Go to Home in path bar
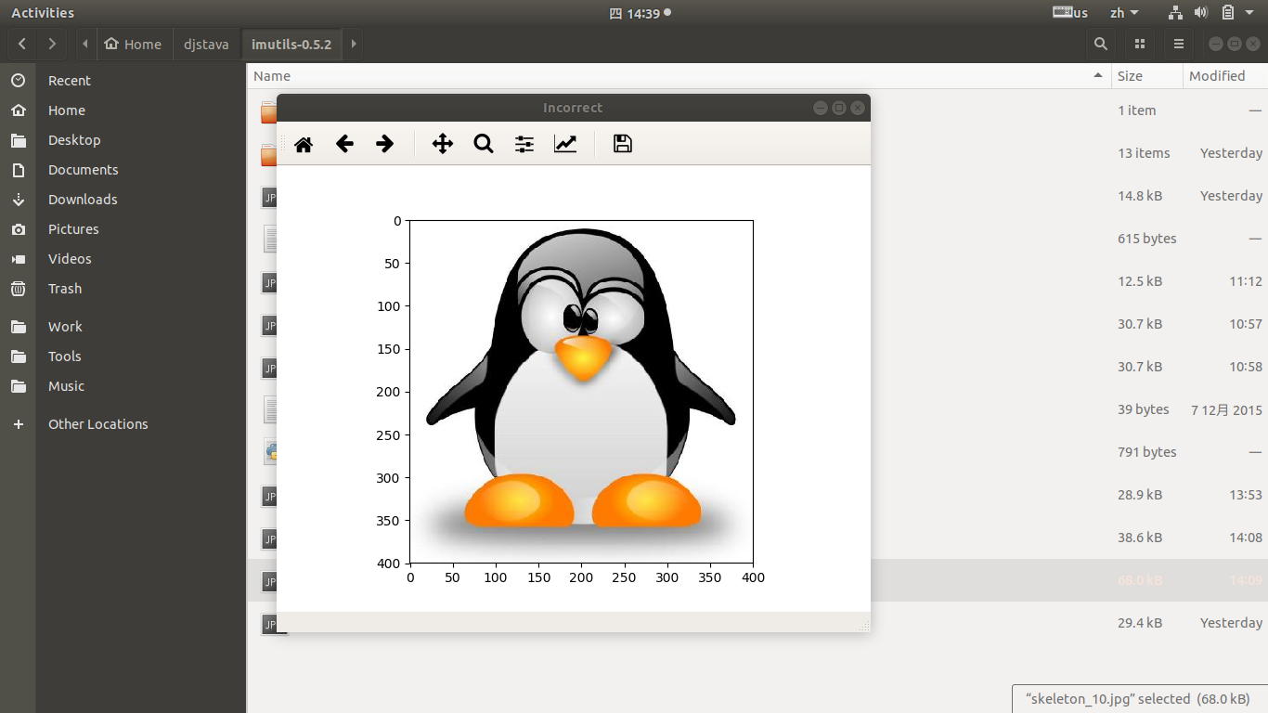 [x=133, y=44]
